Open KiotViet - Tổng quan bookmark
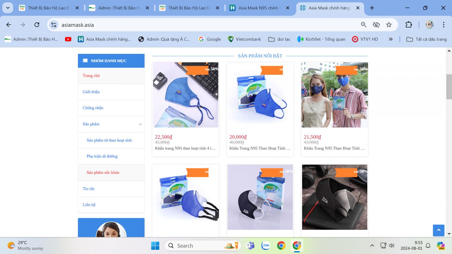Image resolution: width=452 pixels, height=254 pixels. tap(321, 39)
